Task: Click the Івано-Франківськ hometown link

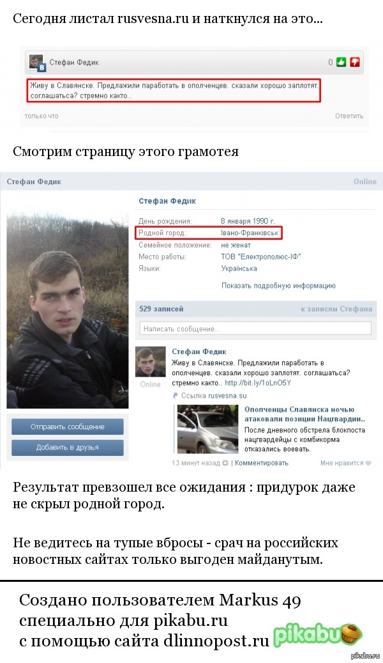Action: [x=250, y=233]
